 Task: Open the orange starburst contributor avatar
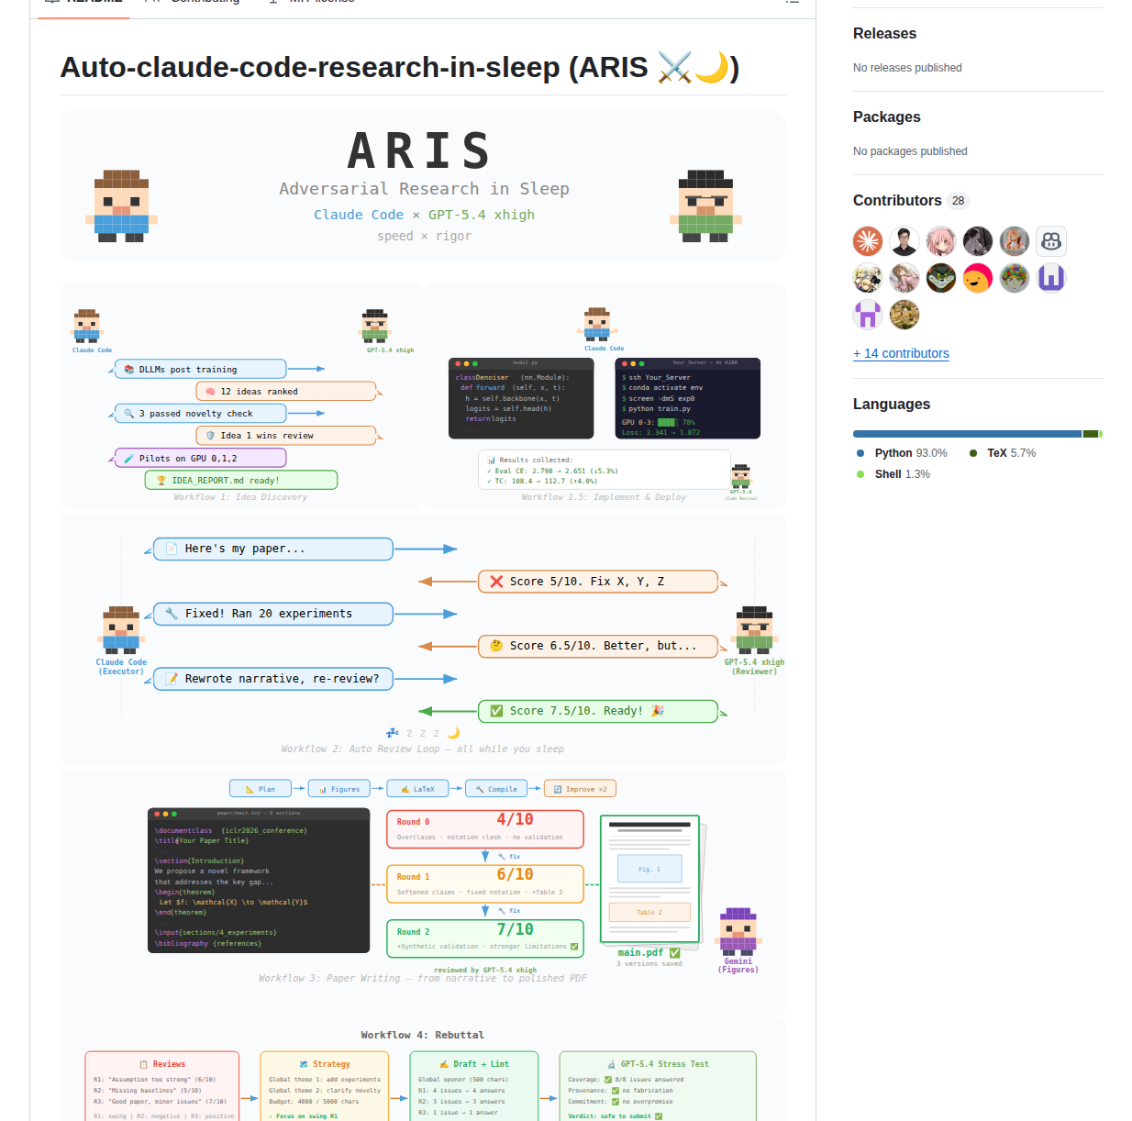pos(868,240)
